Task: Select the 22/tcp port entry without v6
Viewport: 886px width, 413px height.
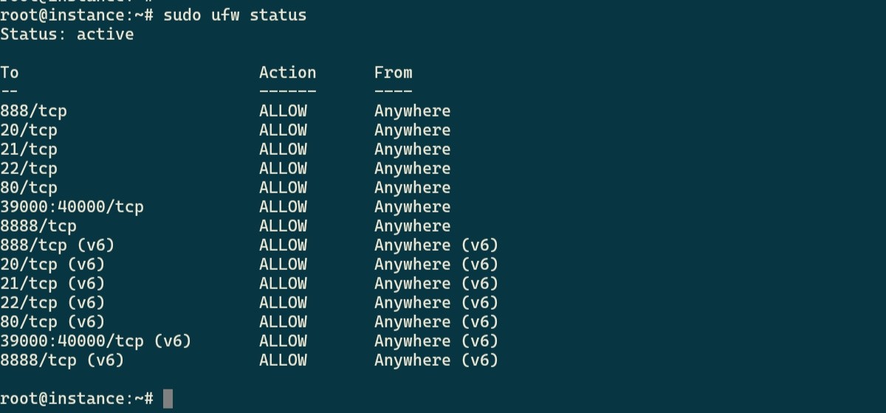Action: pyautogui.click(x=29, y=168)
